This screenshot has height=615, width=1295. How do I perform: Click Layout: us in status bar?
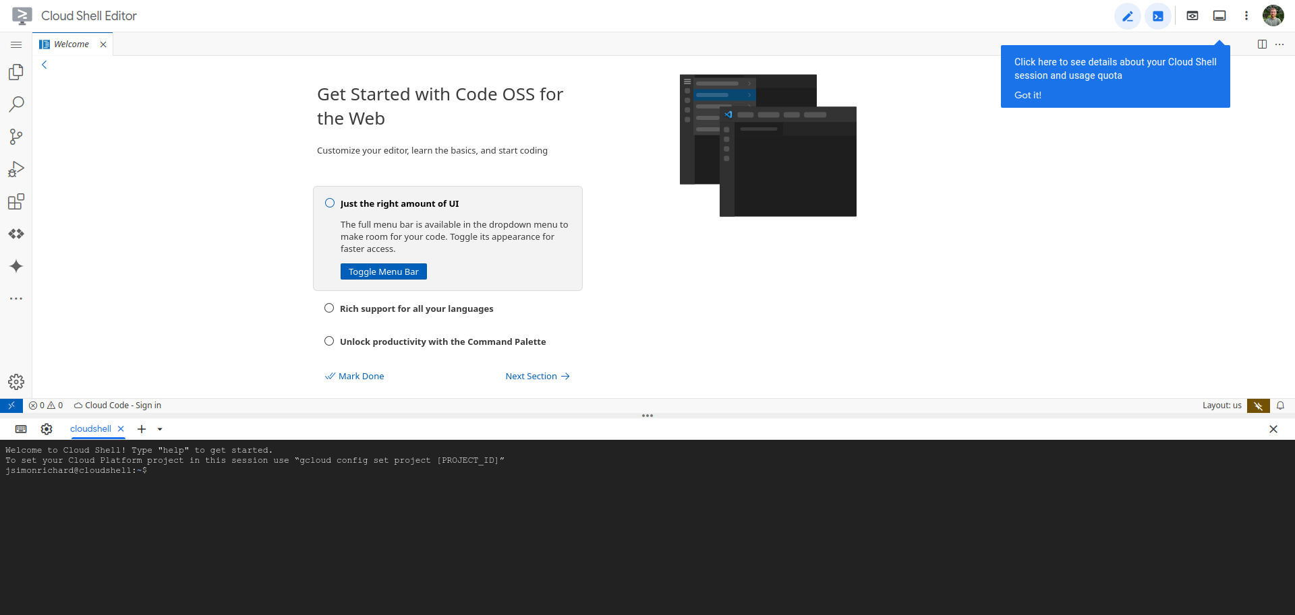point(1222,406)
